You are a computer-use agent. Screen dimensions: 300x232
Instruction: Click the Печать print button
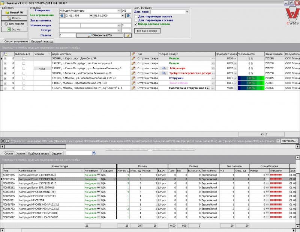13,18
